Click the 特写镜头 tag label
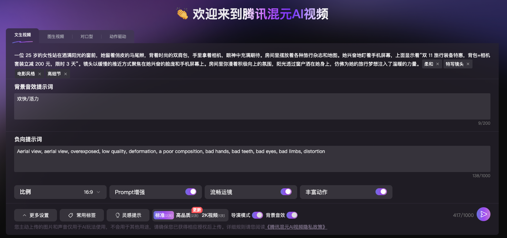This screenshot has height=238, width=507. pyautogui.click(x=455, y=64)
